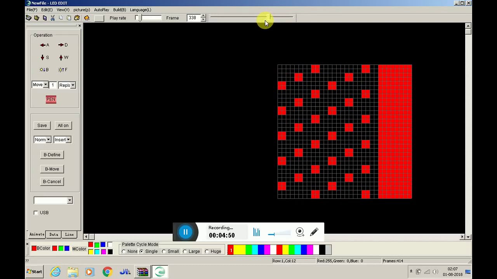The image size is (497, 279).
Task: Click the recorder audio bars icon
Action: pyautogui.click(x=256, y=232)
